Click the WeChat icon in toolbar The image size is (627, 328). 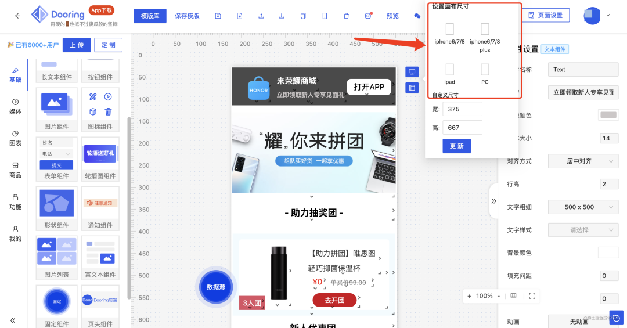[417, 16]
